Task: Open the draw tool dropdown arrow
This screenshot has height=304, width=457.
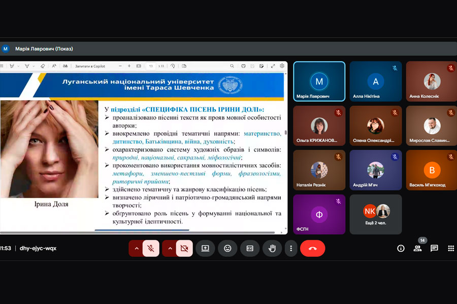Action: click(34, 66)
